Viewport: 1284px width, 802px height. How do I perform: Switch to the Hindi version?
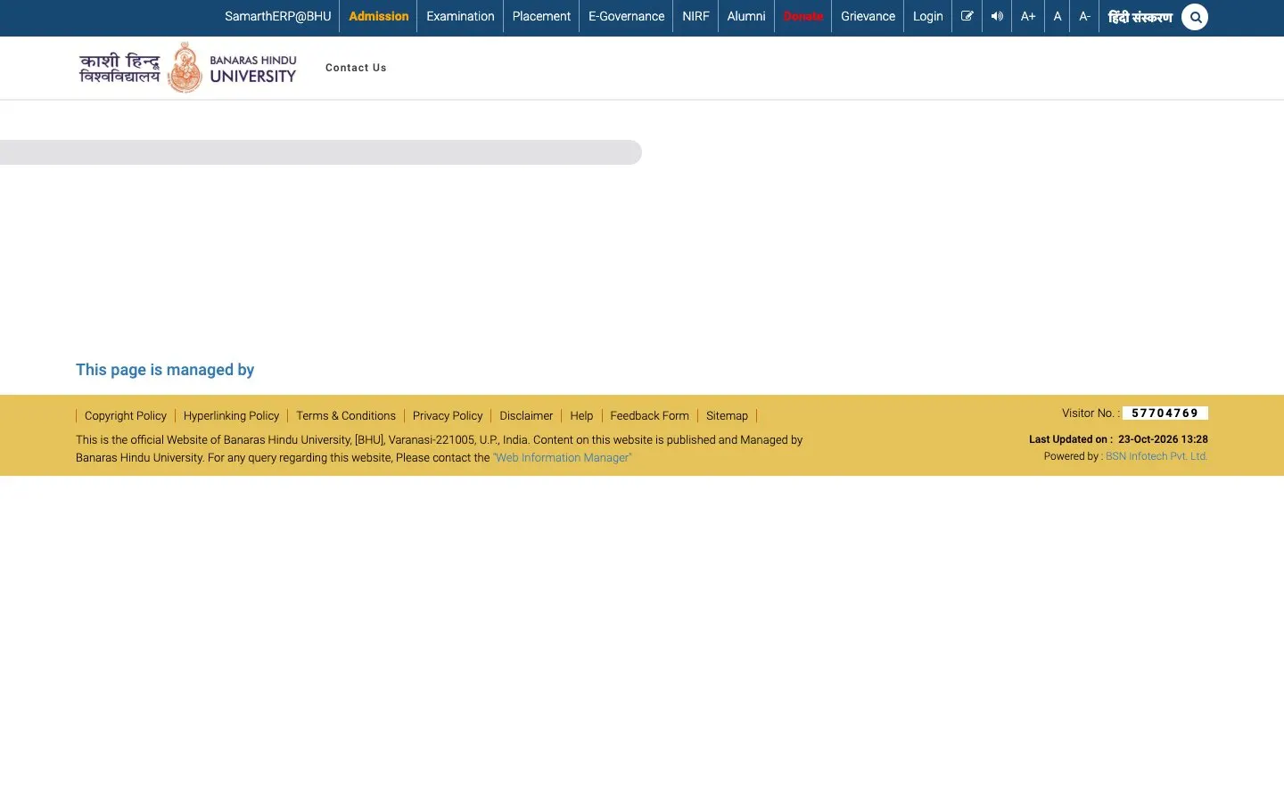point(1140,17)
